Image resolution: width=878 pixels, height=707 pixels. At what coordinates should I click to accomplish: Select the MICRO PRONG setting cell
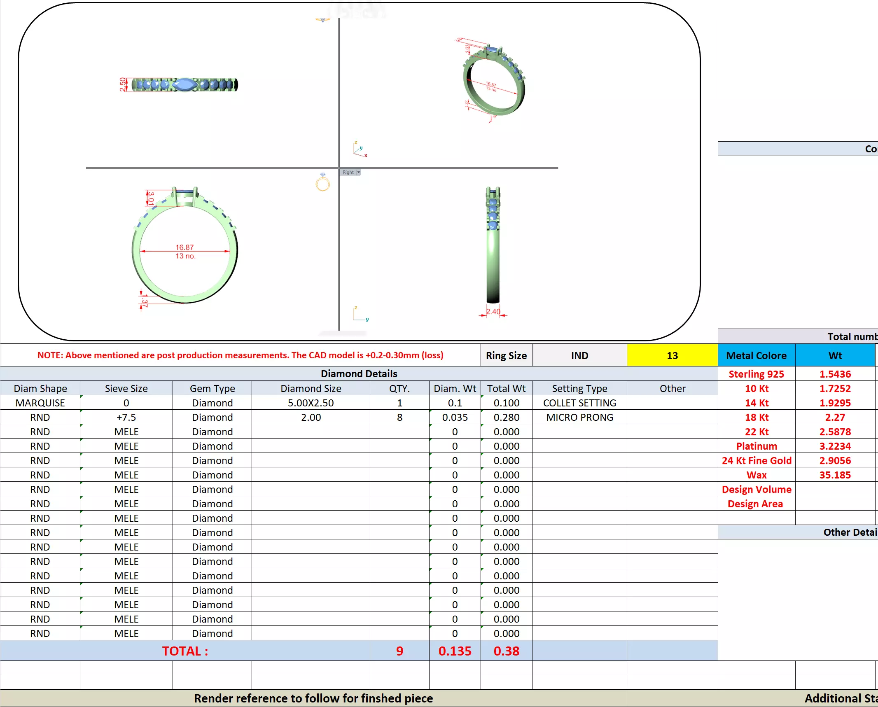tap(579, 417)
